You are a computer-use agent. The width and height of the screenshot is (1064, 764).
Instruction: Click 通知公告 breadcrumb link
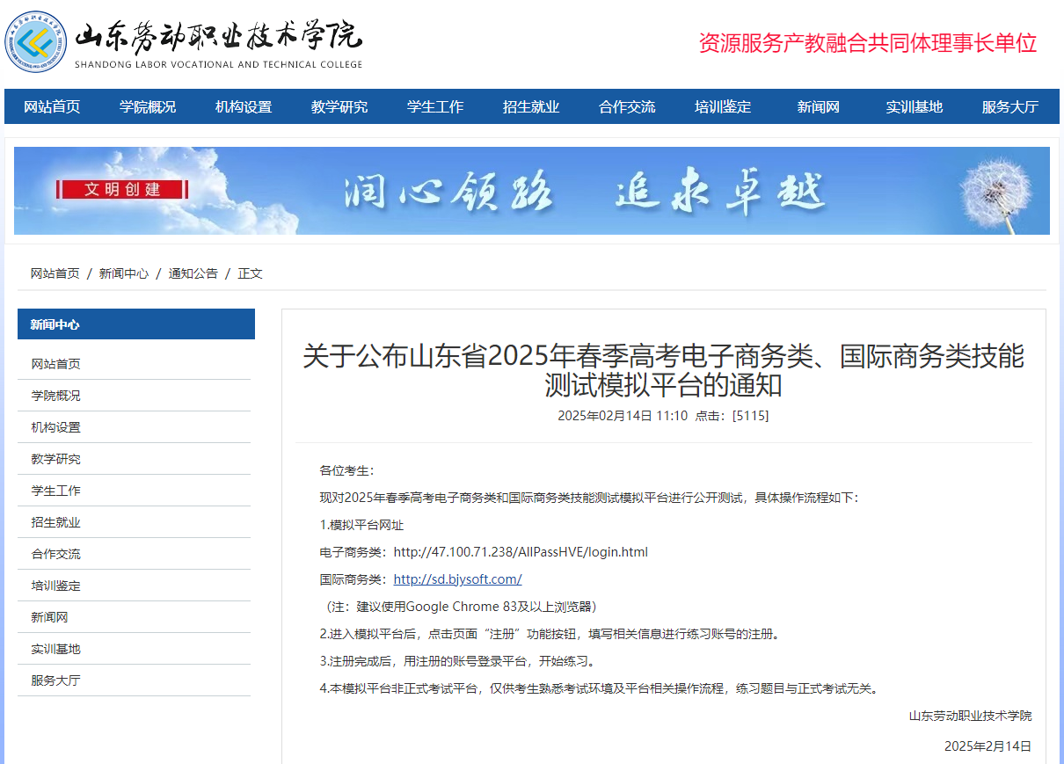tap(193, 273)
